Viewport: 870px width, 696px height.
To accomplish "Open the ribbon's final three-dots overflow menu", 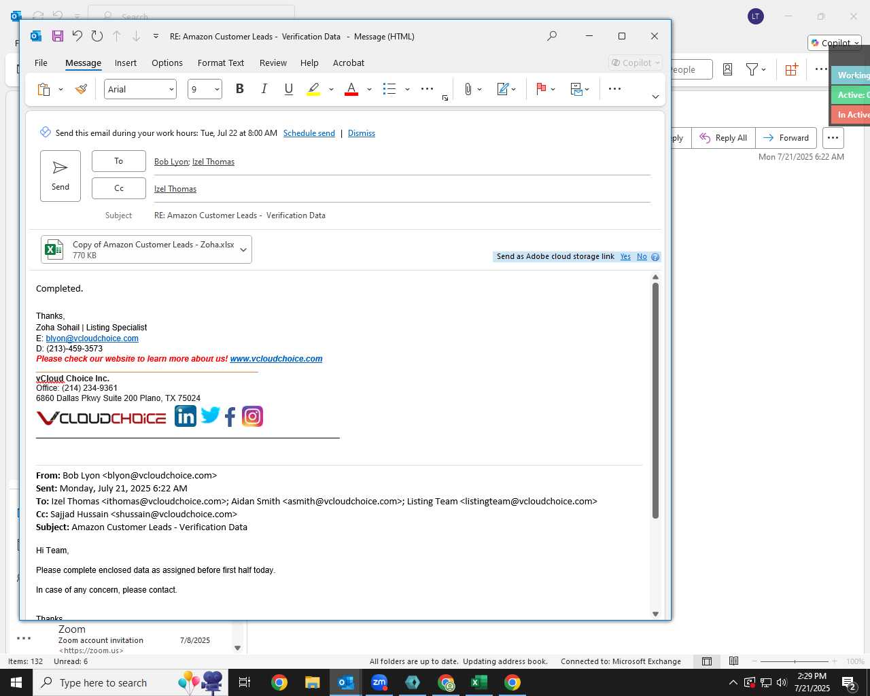I will coord(614,89).
